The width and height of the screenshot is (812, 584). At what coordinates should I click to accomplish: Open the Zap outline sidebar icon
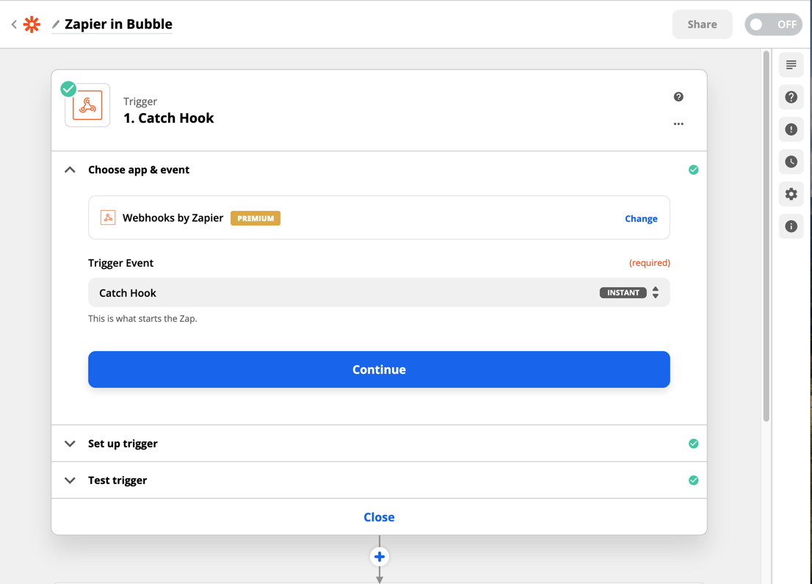tap(791, 65)
